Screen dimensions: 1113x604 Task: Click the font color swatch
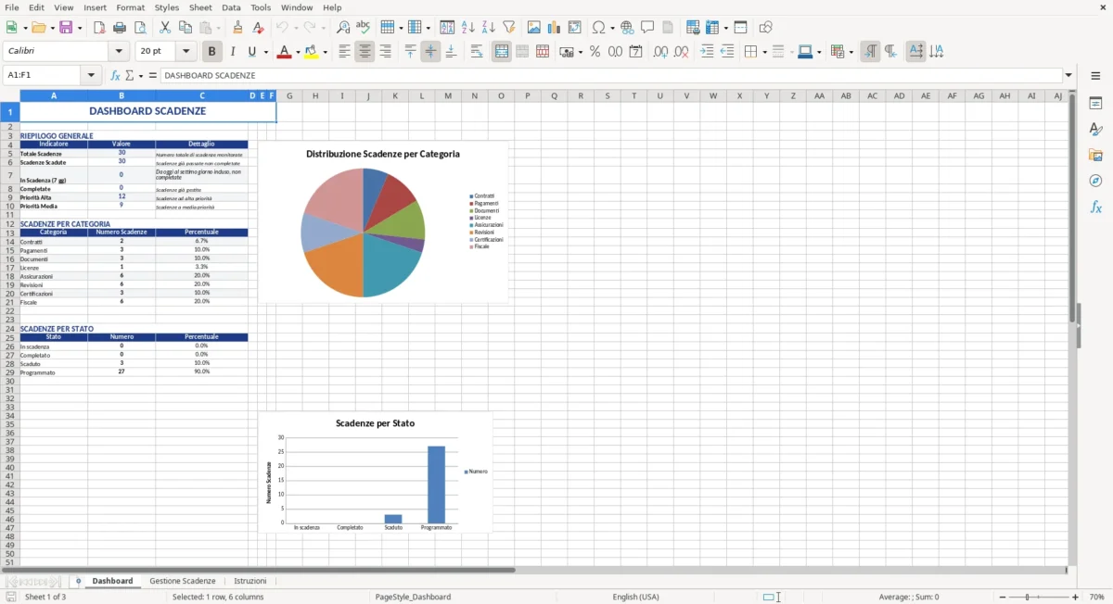coord(284,52)
